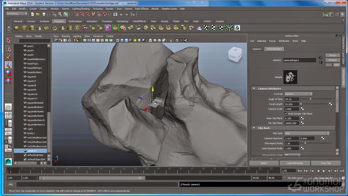Disable Auto Render Clip Plane checkbox
The image size is (348, 196).
286,114
